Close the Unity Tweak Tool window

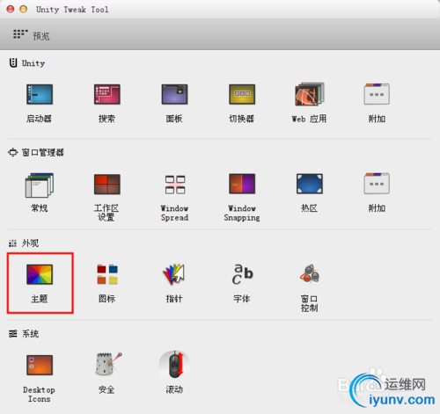point(11,10)
